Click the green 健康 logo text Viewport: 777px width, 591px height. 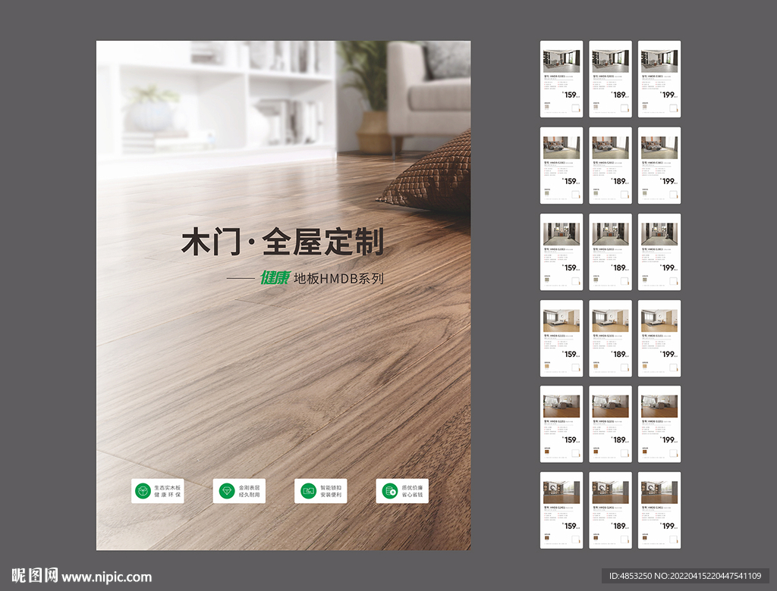(x=275, y=278)
